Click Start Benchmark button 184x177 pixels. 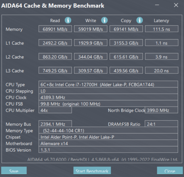pyautogui.click(x=92, y=171)
